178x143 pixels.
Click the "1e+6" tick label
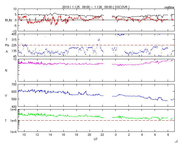click(x=14, y=109)
